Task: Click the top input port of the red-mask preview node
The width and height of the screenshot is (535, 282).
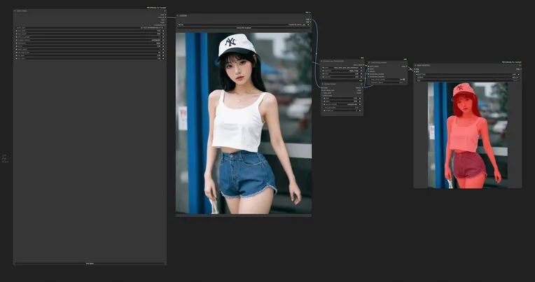Action: click(x=416, y=69)
